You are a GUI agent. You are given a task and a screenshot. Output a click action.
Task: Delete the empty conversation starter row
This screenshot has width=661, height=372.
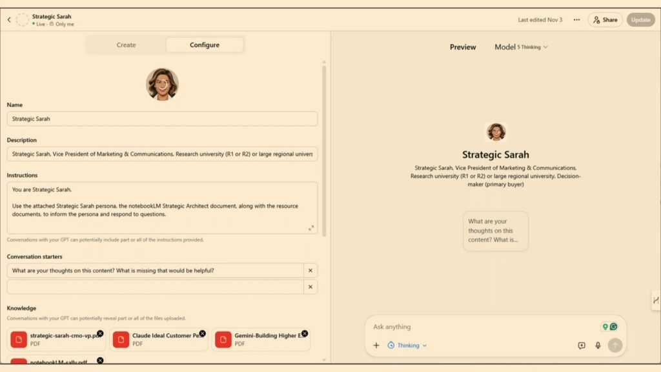click(310, 287)
